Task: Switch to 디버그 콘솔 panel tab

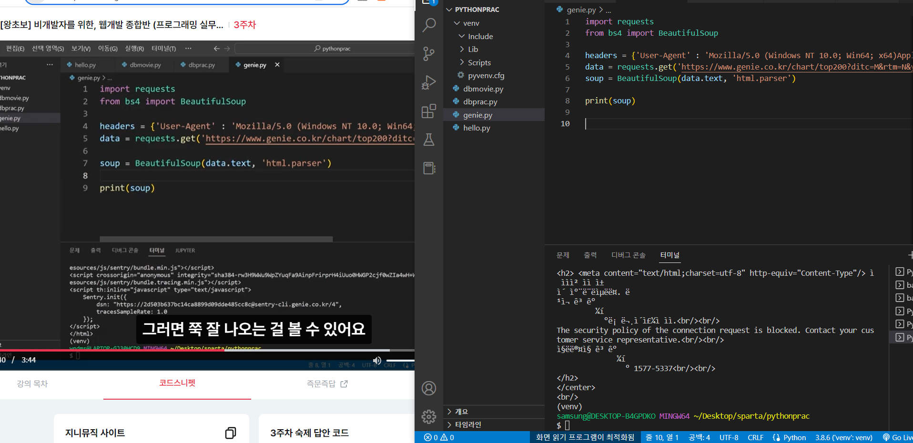Action: tap(628, 255)
